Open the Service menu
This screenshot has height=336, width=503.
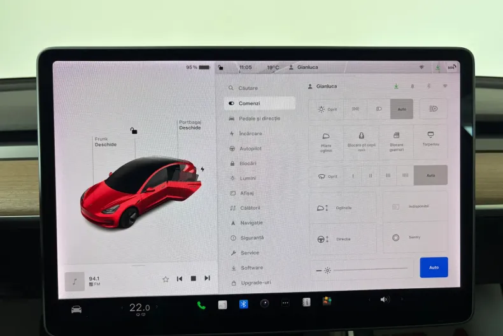coord(245,253)
